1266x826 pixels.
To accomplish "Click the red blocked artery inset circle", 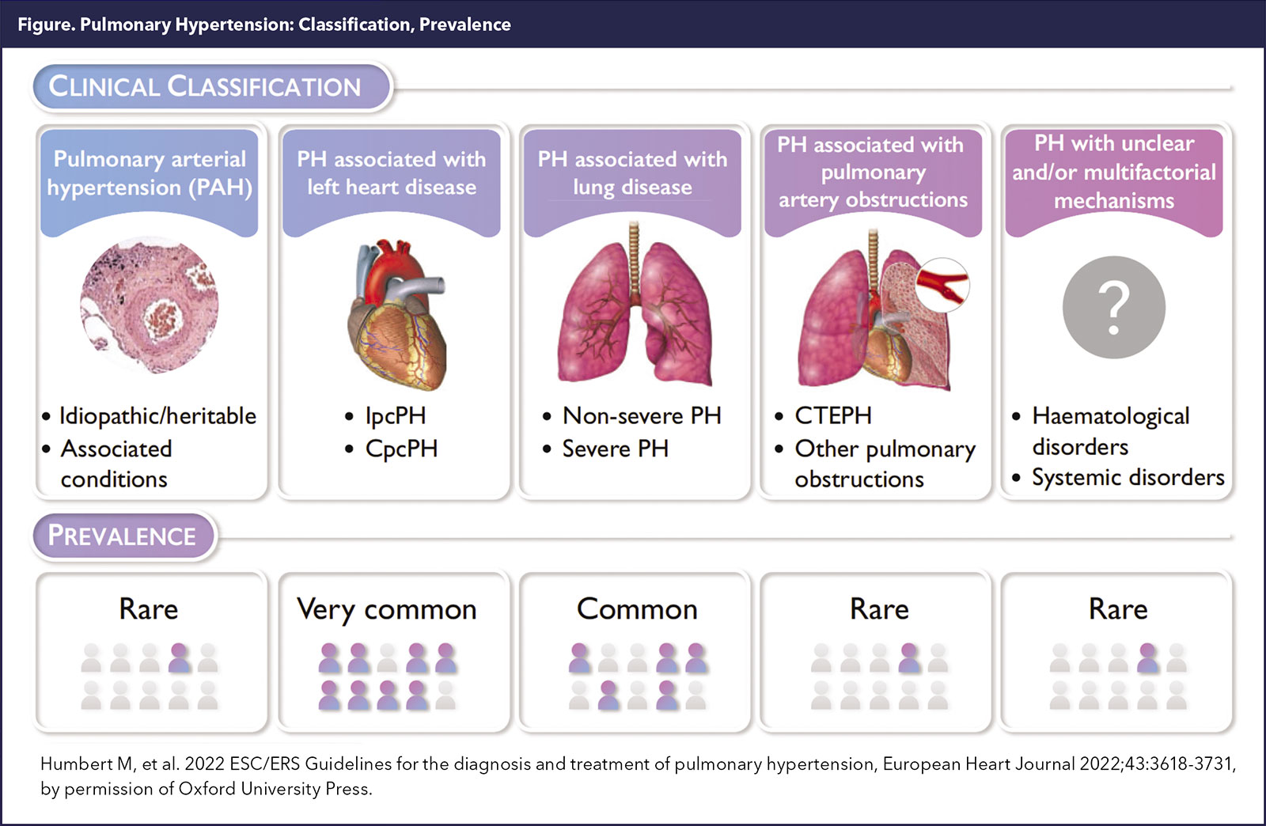I will [942, 285].
